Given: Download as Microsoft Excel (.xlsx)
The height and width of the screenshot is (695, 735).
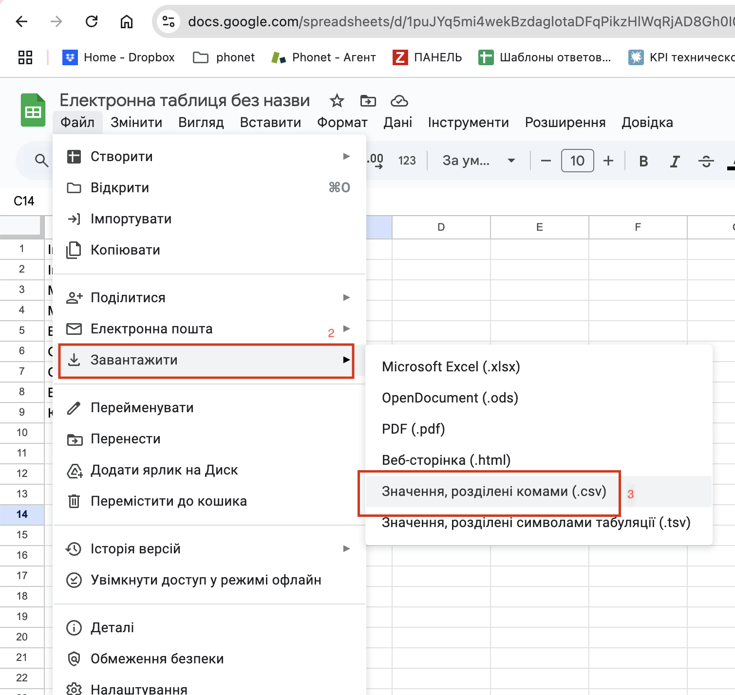Looking at the screenshot, I should 539,366.
